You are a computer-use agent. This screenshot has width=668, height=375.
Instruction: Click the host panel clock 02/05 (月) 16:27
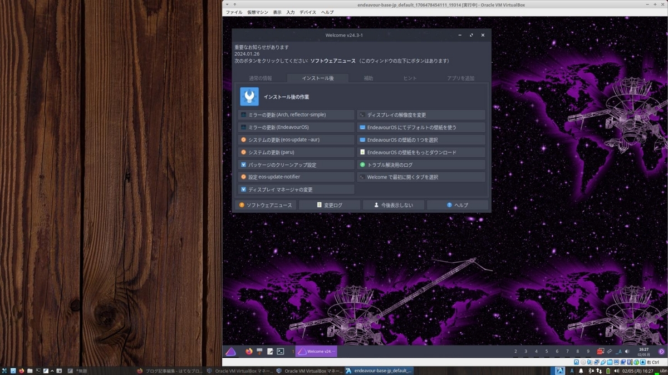[638, 371]
